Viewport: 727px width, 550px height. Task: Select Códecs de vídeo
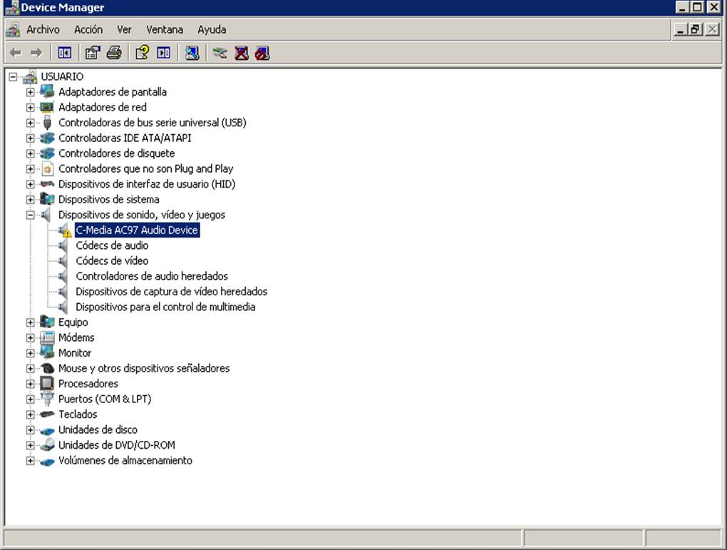pos(112,261)
